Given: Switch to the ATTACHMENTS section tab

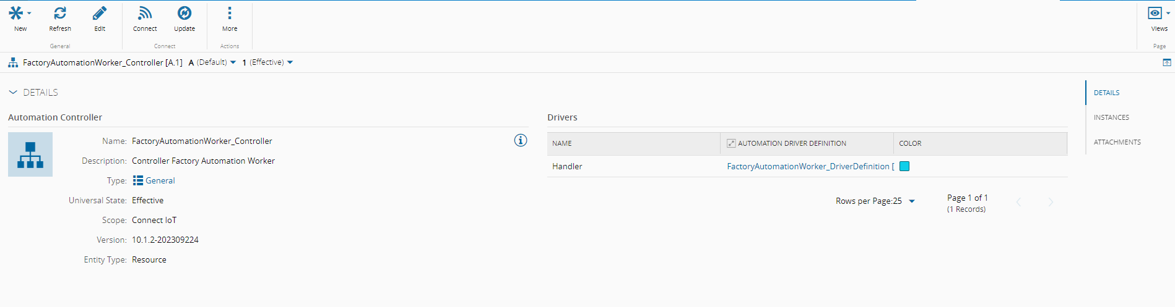Looking at the screenshot, I should 1117,142.
